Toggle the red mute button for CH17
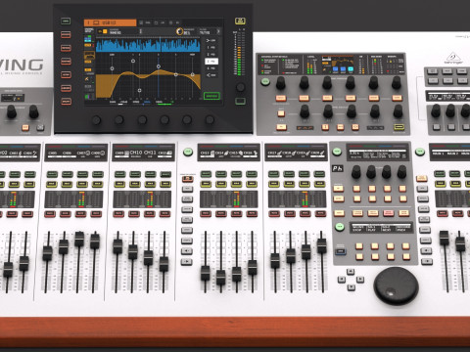 coord(274,214)
